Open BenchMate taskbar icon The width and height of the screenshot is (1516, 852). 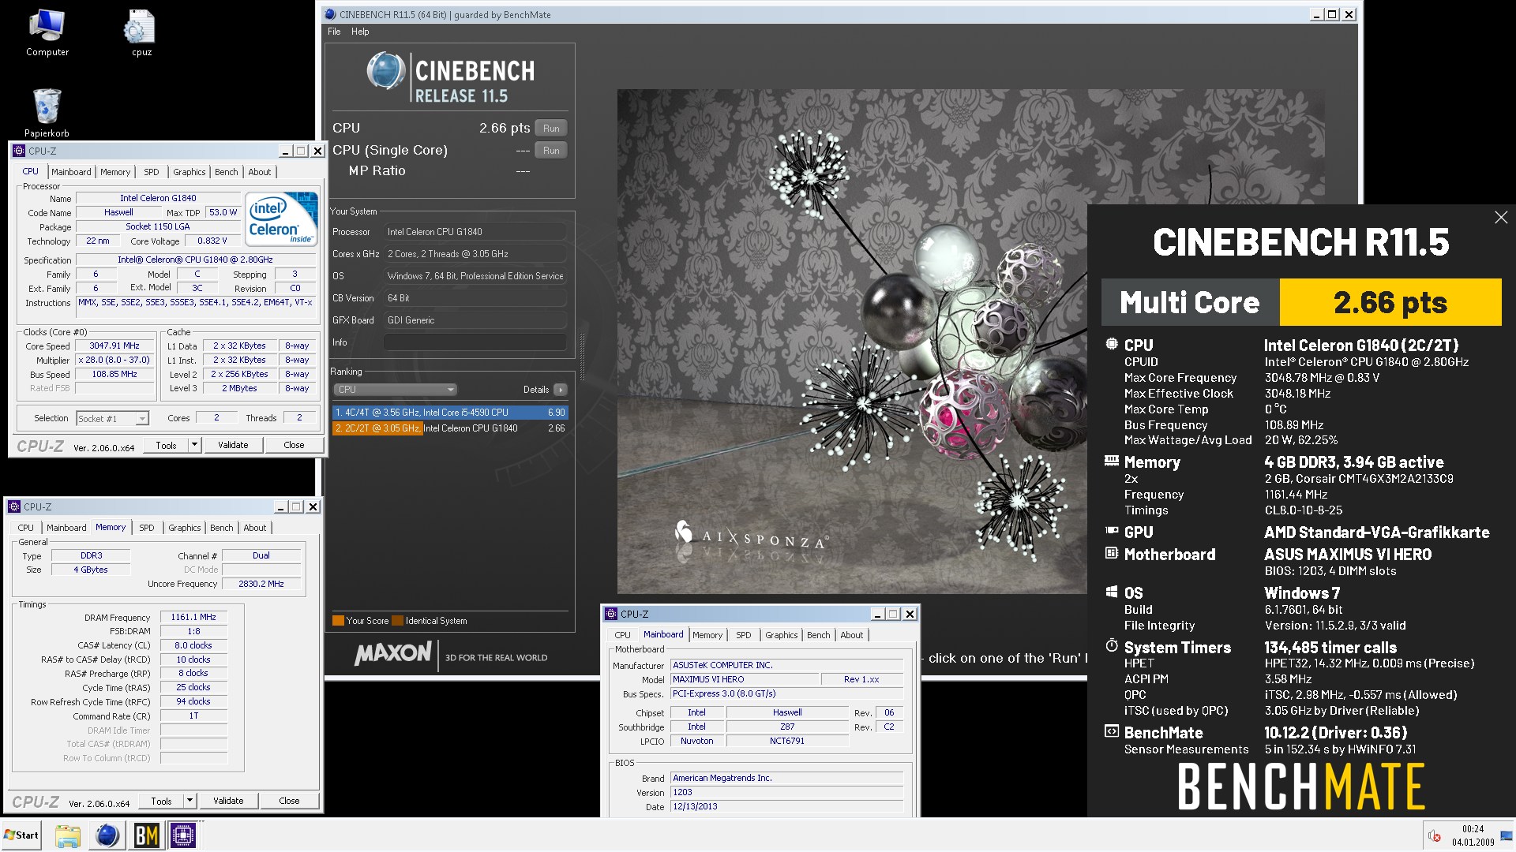(145, 835)
